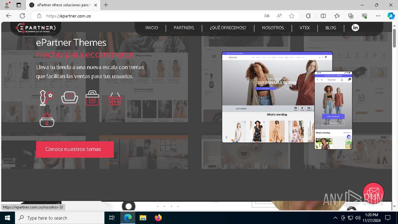Click the ePartner Themes heading text
This screenshot has width=398, height=224.
[71, 42]
